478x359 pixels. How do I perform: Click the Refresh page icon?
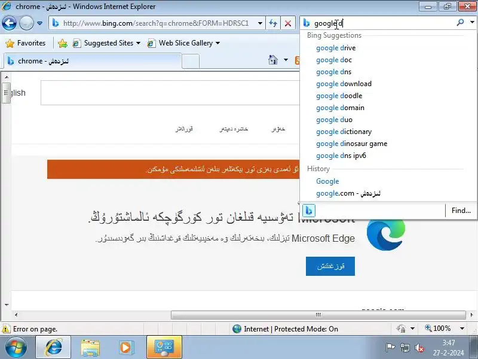(x=273, y=23)
